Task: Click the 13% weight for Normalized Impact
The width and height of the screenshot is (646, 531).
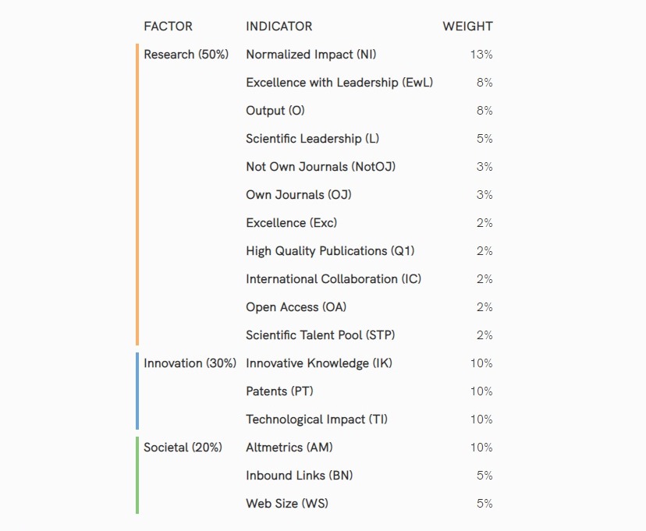Action: pyautogui.click(x=482, y=55)
